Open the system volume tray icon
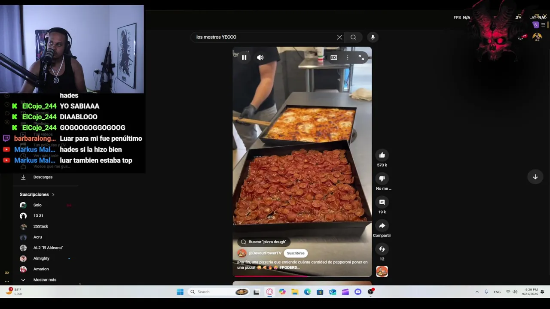This screenshot has width=550, height=309. [x=515, y=292]
